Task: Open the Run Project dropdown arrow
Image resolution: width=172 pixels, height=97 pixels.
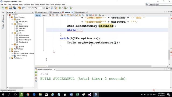Action: pyautogui.click(x=62, y=8)
